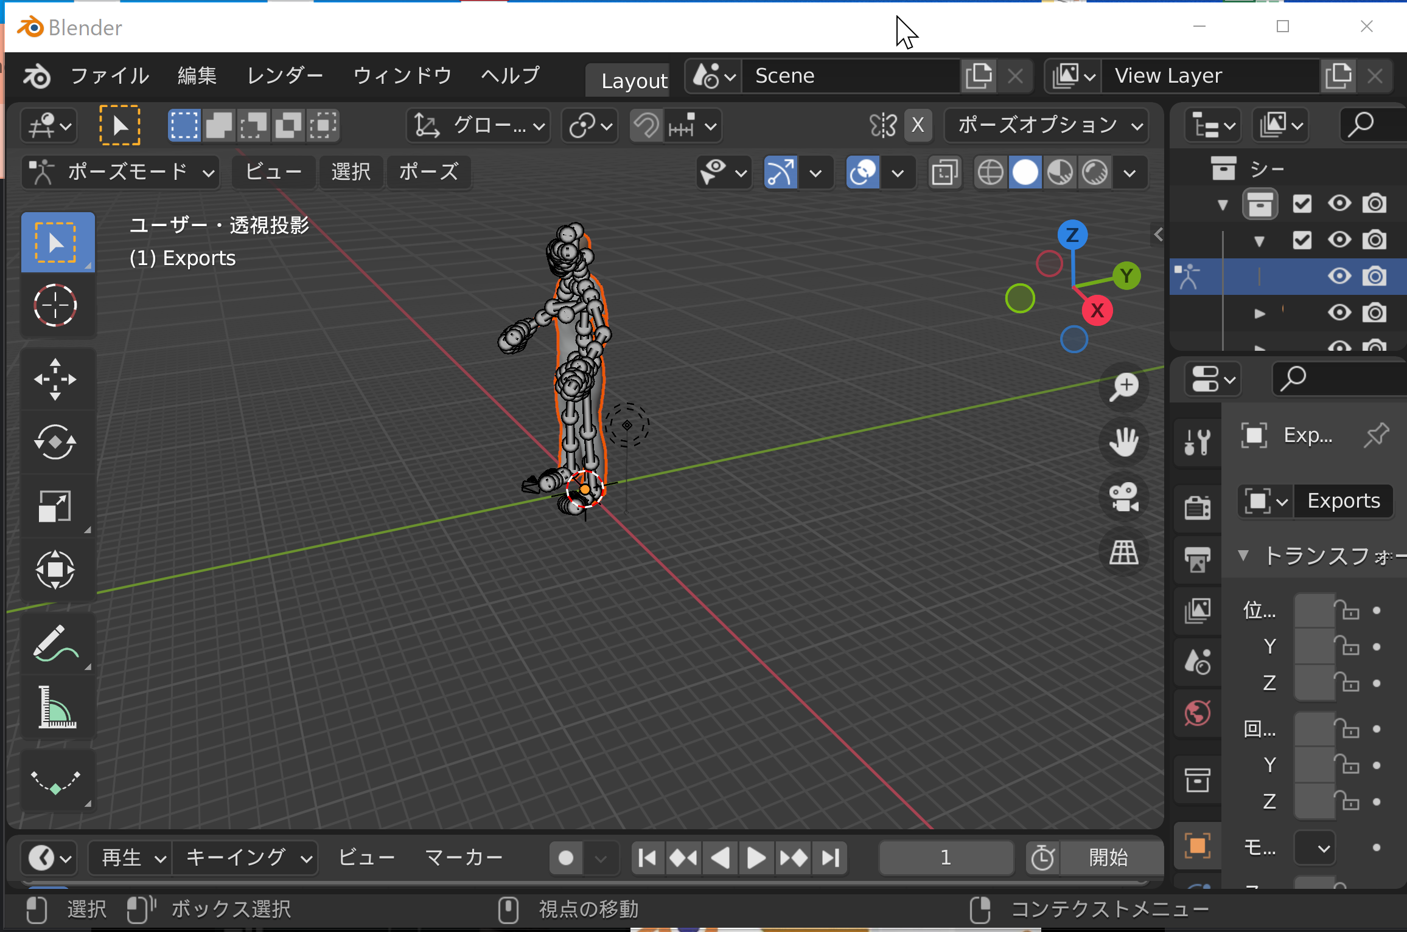The height and width of the screenshot is (932, 1407).
Task: Open the Render menu
Action: (x=285, y=76)
